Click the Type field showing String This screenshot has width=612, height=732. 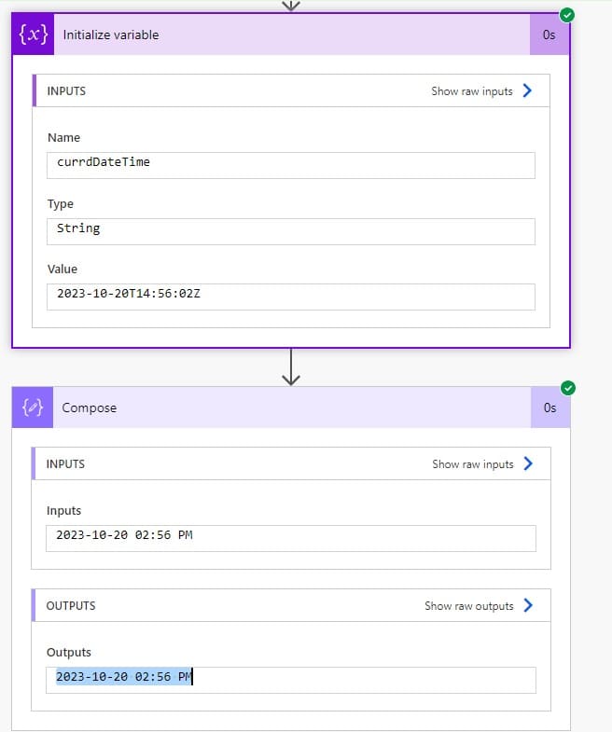[x=290, y=231]
